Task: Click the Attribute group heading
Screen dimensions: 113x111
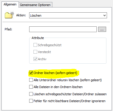Action: pyautogui.click(x=38, y=38)
